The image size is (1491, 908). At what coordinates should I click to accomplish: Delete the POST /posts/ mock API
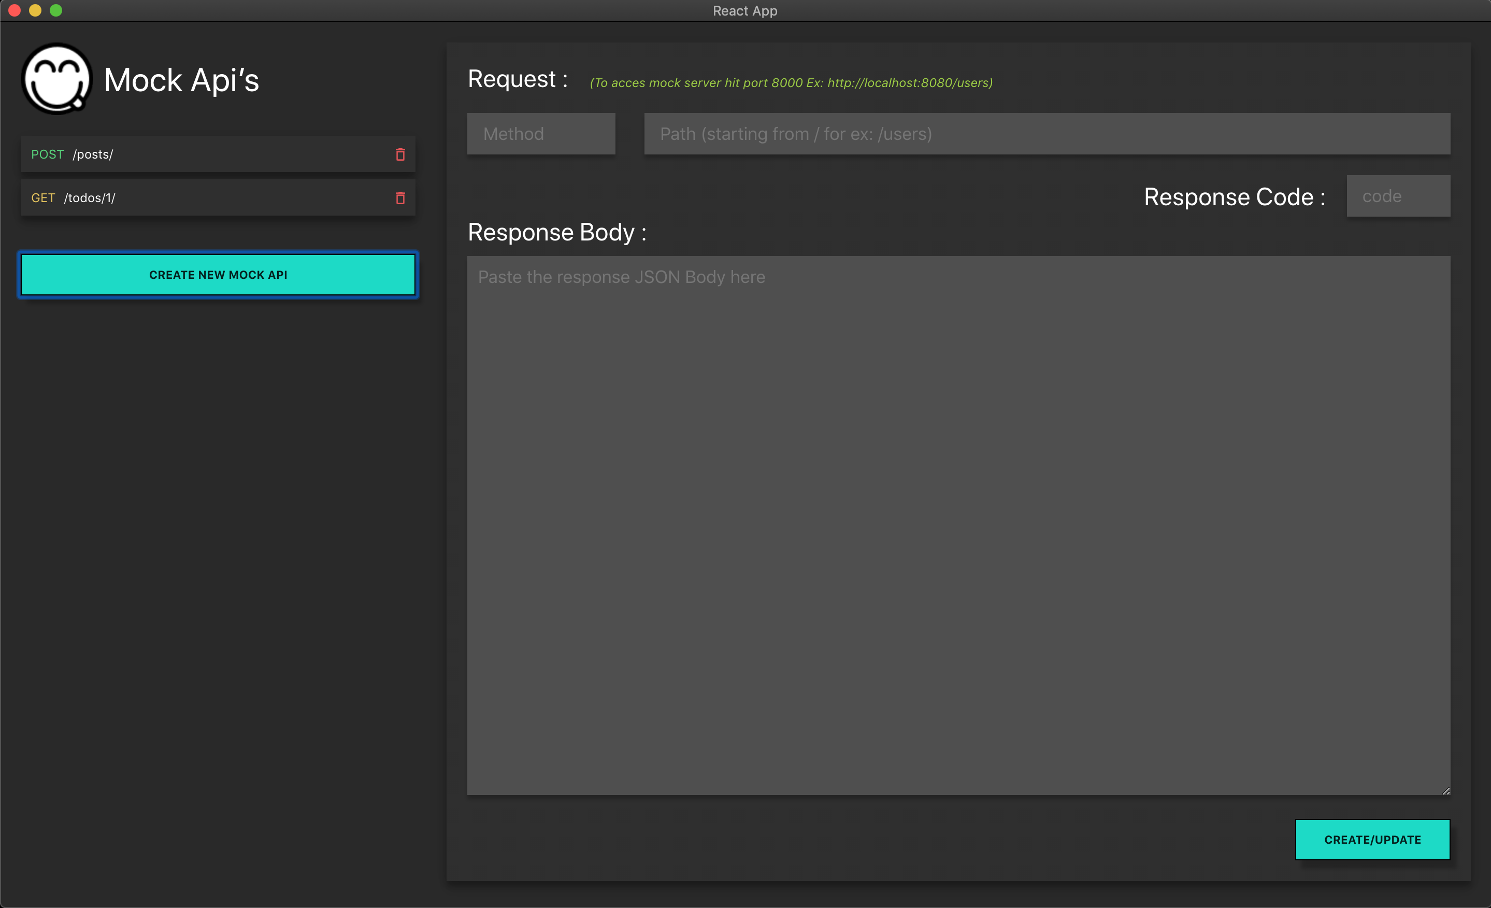pos(400,154)
